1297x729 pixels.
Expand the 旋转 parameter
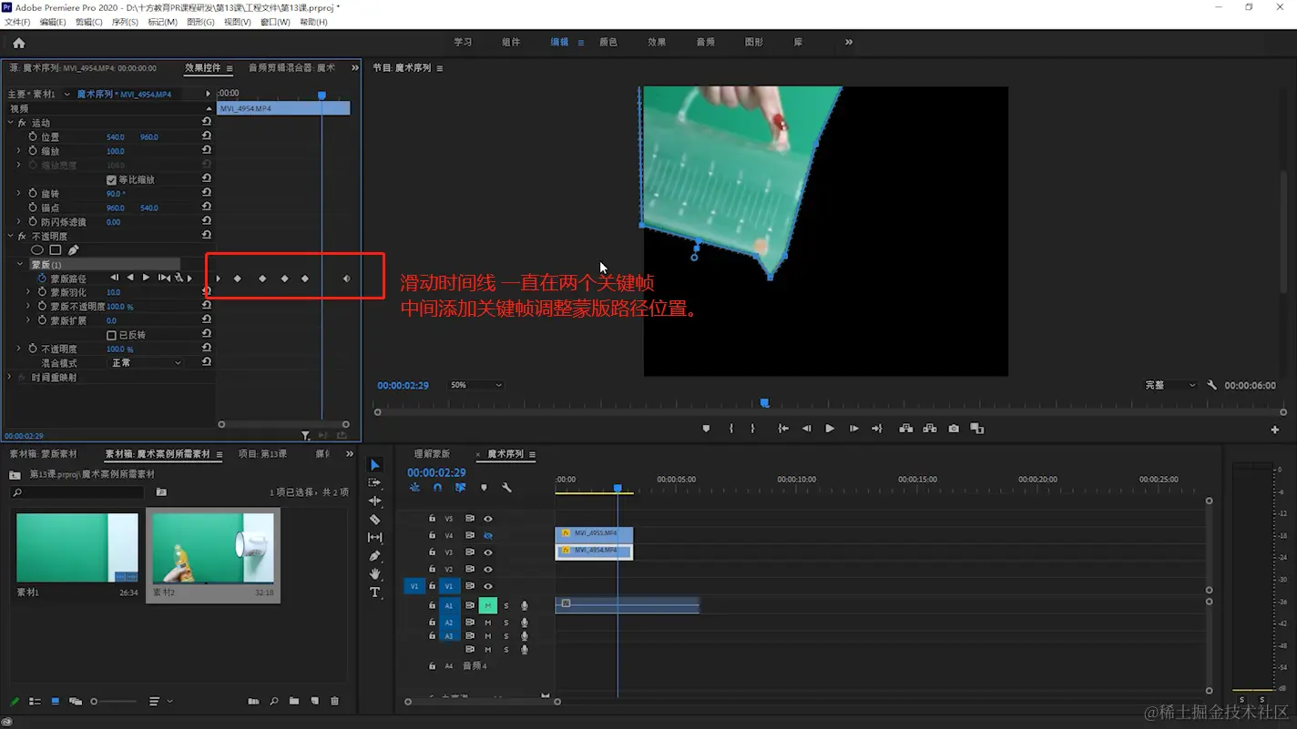pos(19,194)
